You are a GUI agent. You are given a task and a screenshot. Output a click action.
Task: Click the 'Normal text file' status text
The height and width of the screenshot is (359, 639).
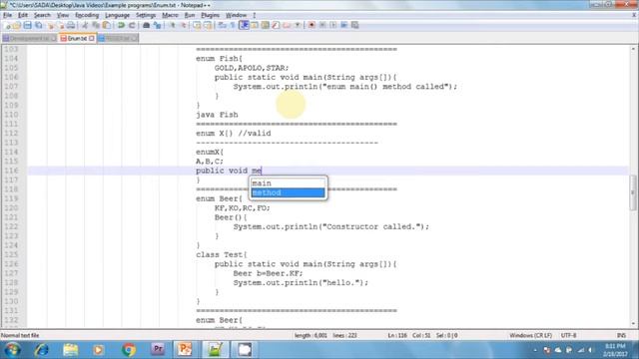tap(20, 335)
